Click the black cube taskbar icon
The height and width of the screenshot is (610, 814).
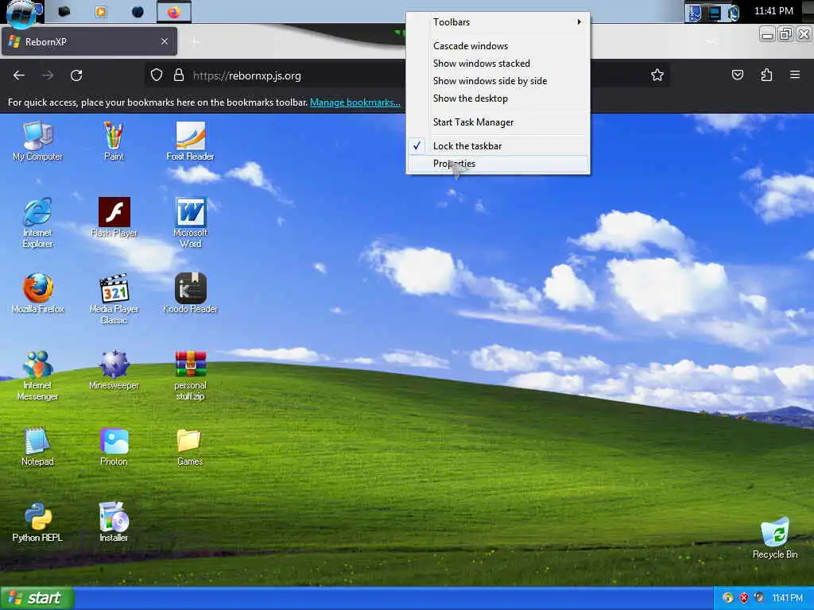tap(64, 11)
